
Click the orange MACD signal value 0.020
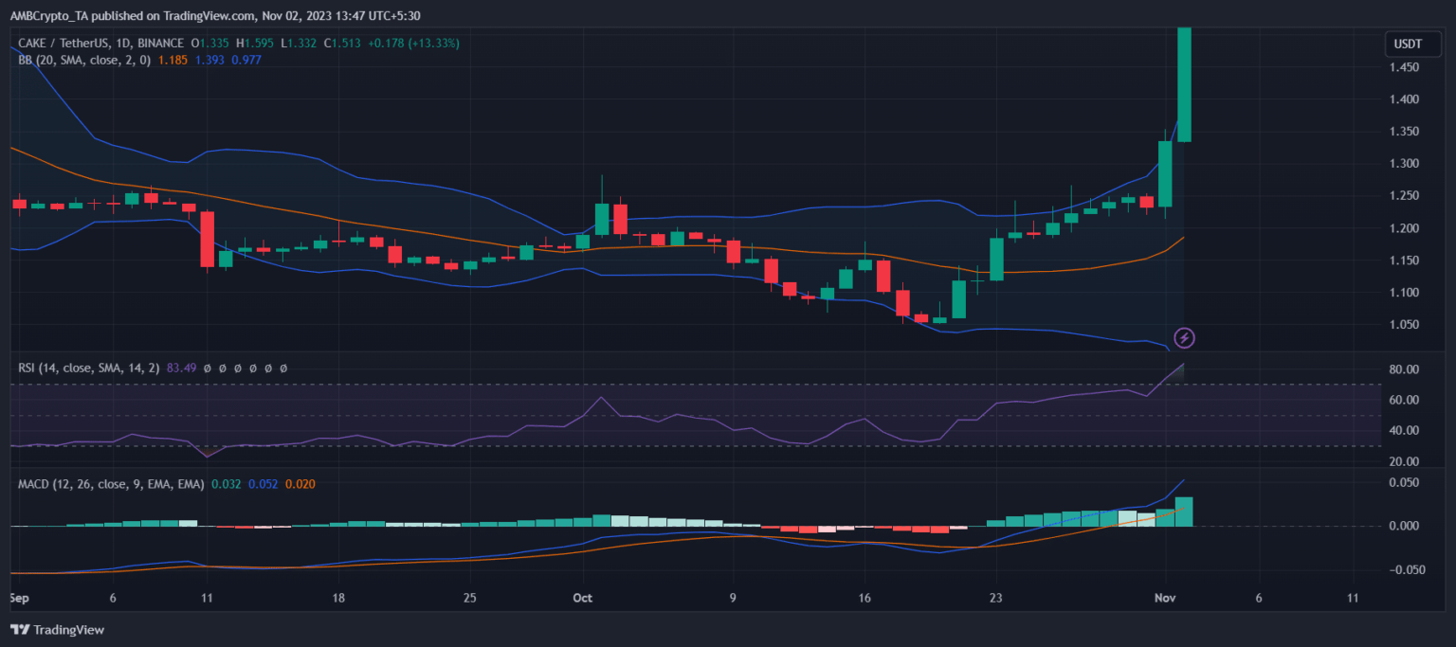pos(300,484)
